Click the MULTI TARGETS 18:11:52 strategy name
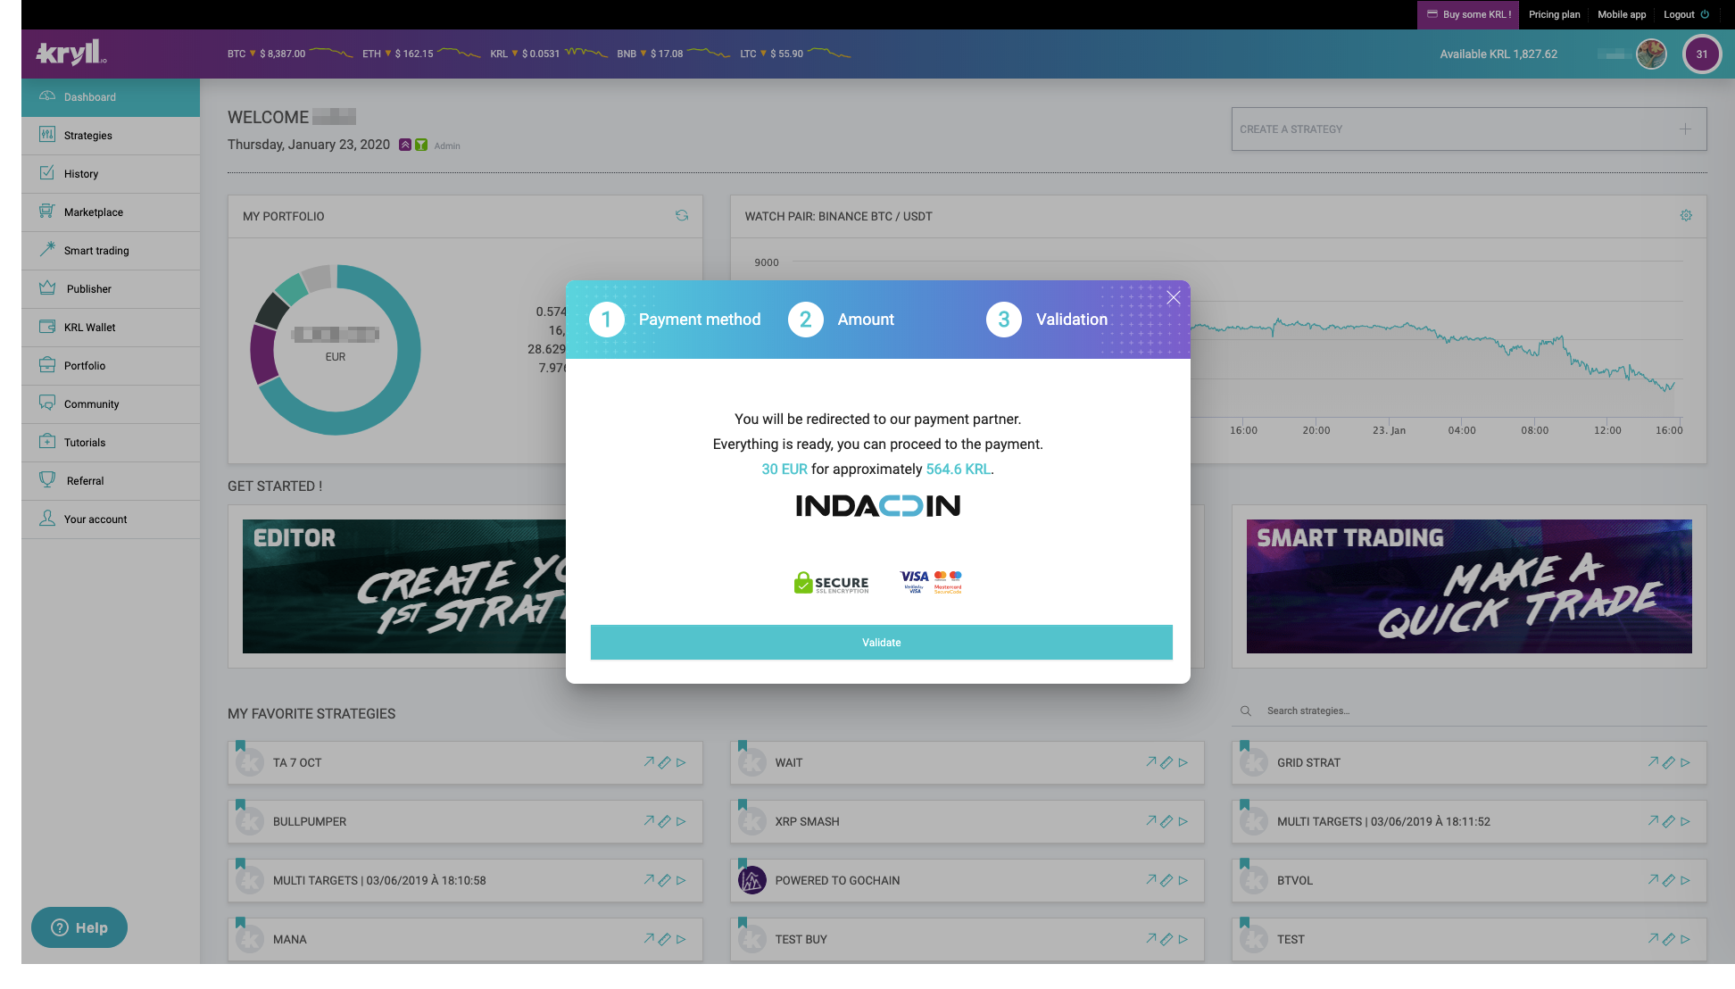This screenshot has width=1735, height=989. point(1383,821)
